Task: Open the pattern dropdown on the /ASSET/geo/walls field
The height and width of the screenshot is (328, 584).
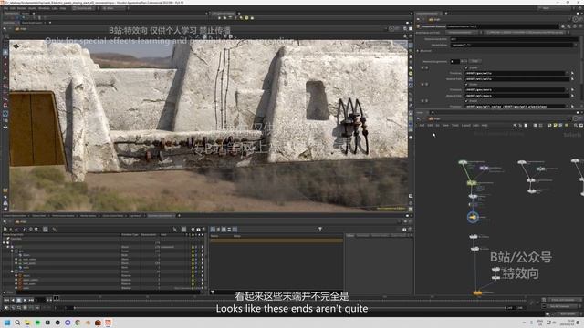Action: [568, 73]
